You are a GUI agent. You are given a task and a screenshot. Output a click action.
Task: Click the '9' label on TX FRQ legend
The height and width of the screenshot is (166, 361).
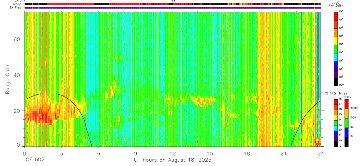[x=340, y=146]
